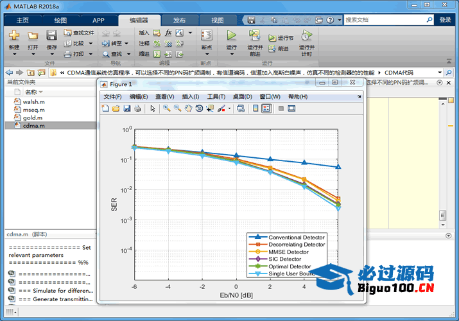Open Brush color dropdown arrow
This screenshot has width=459, height=321.
(230, 108)
